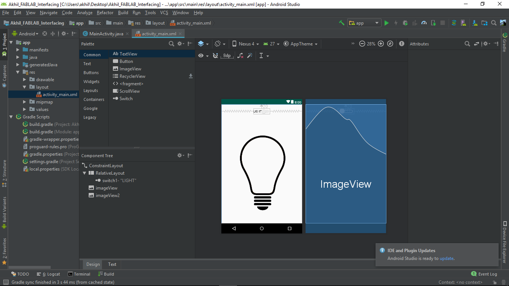Open the Android Profiler gauge icon
Viewport: 509px width, 286px height.
(424, 23)
